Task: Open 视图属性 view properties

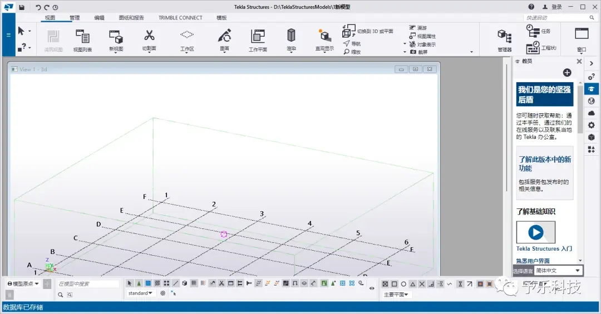Action: coord(422,36)
